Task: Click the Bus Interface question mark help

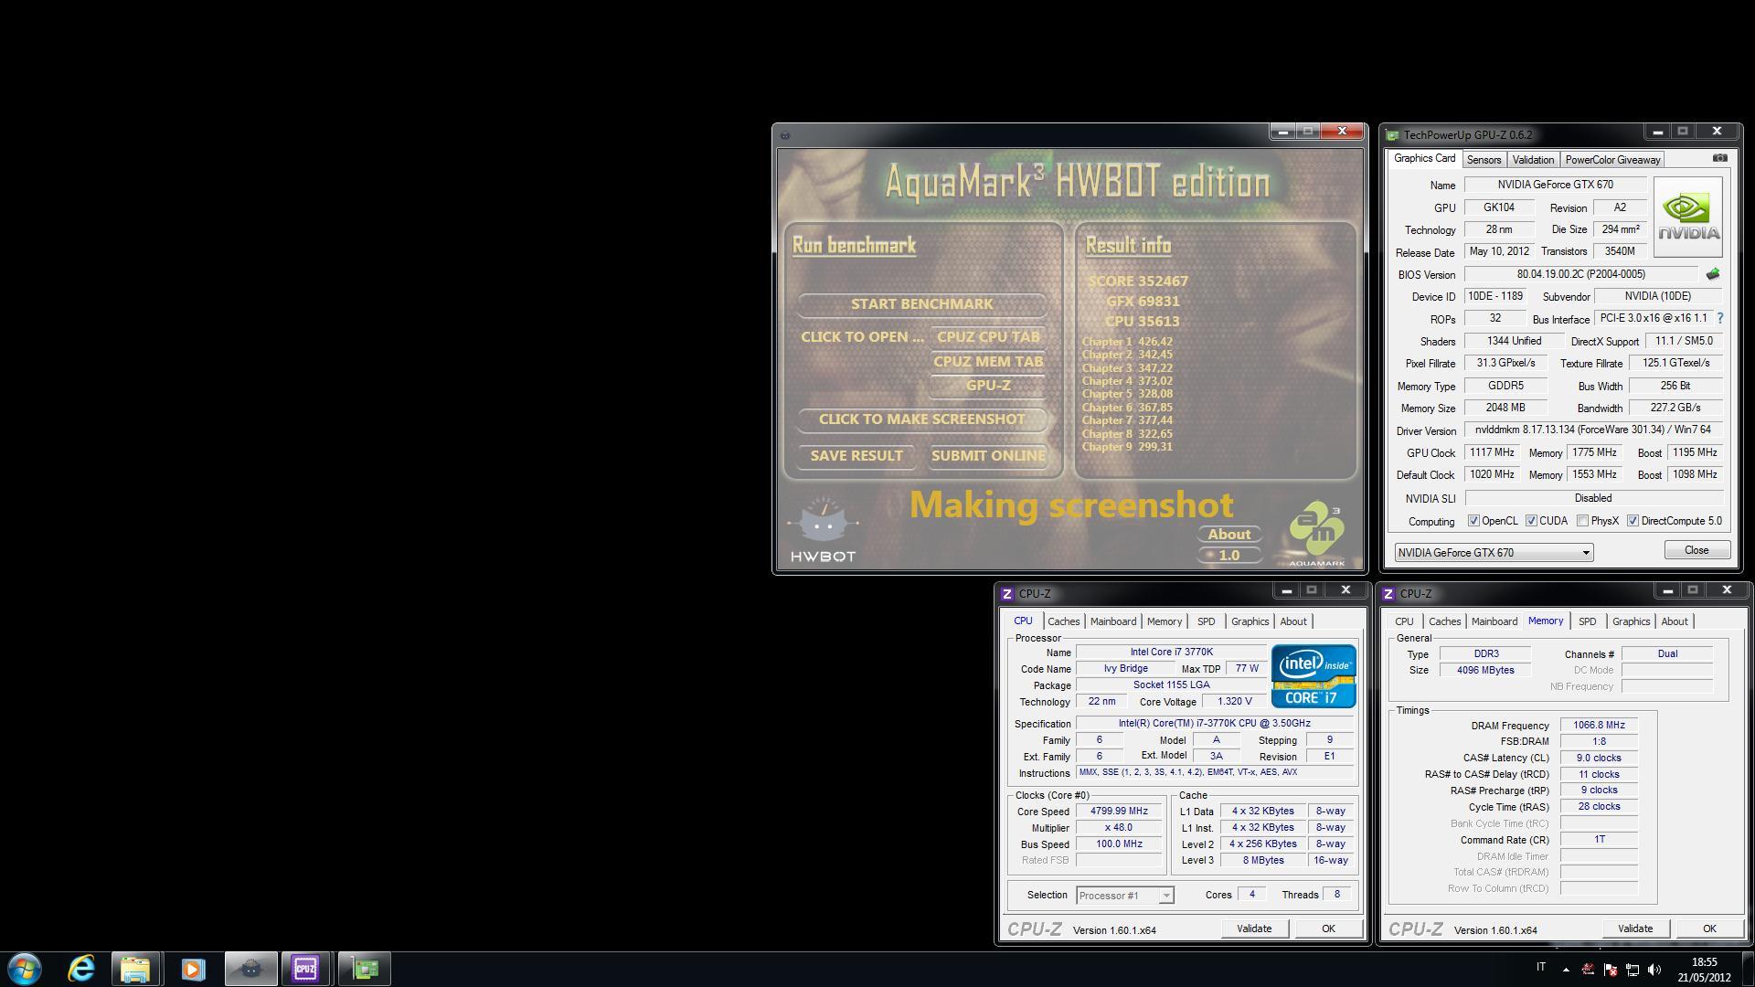Action: pos(1719,318)
